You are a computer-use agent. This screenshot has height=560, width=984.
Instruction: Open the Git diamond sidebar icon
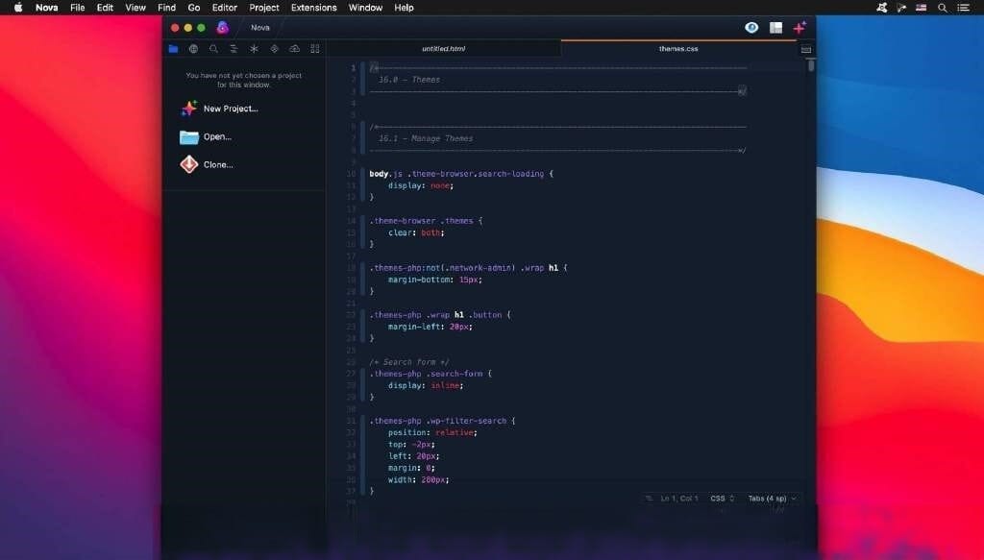[x=274, y=49]
